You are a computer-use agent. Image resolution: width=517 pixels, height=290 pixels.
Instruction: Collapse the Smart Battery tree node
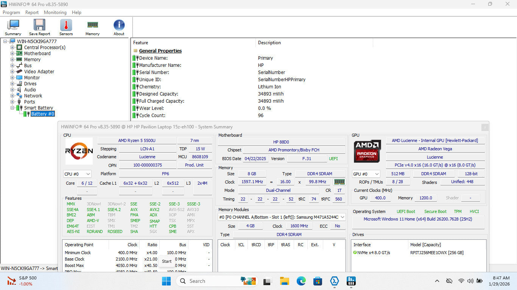click(12, 108)
